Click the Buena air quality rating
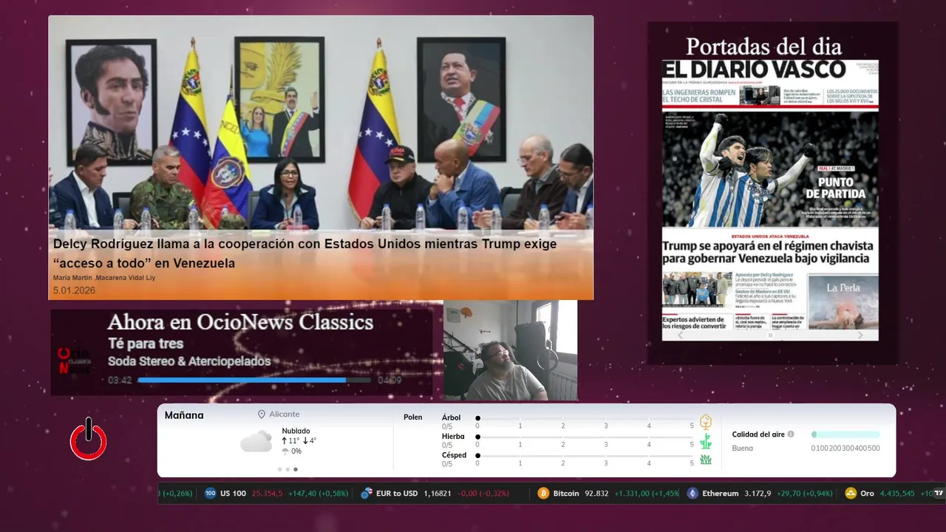This screenshot has height=532, width=946. (743, 448)
